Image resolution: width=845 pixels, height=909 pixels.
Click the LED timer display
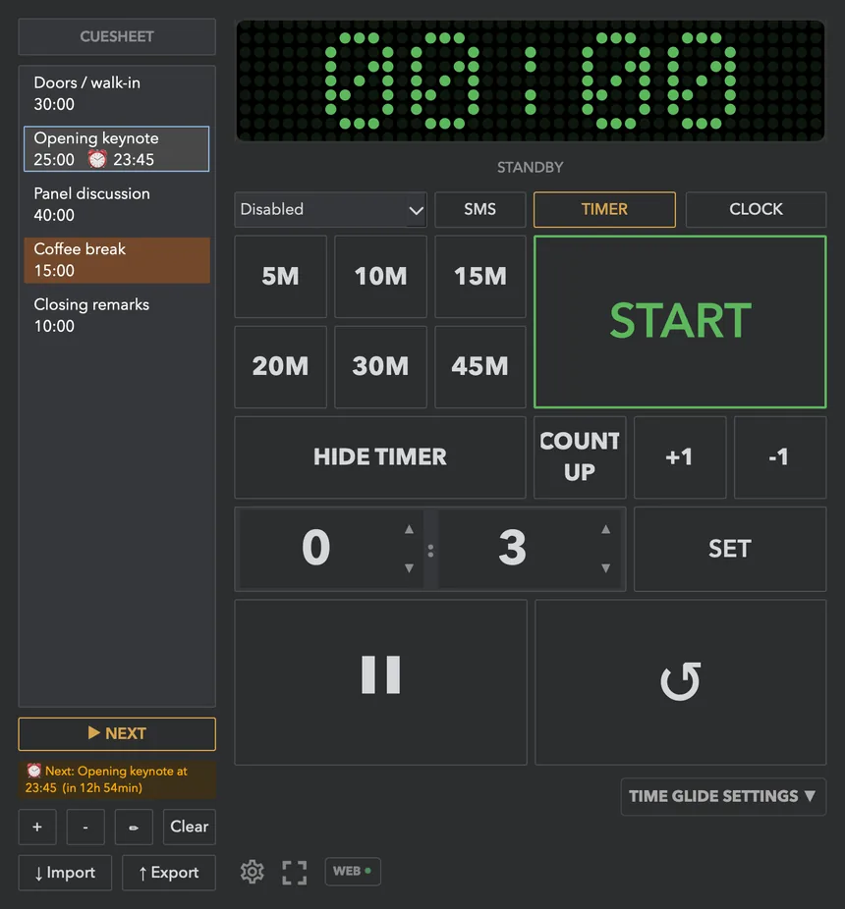coord(531,80)
